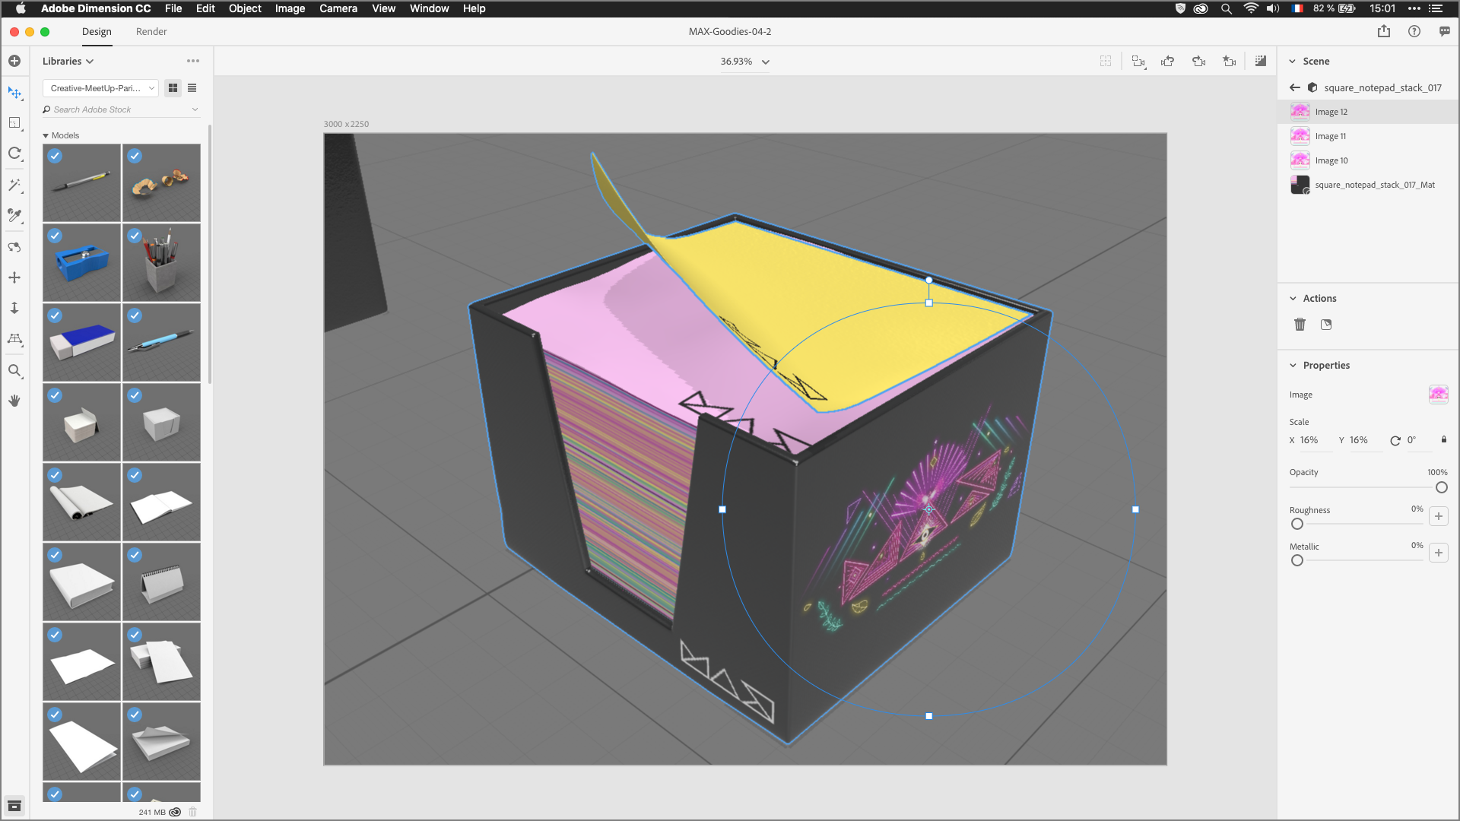Toggle checkmark on the pen model thumbnail
The width and height of the screenshot is (1460, 821).
(56, 156)
